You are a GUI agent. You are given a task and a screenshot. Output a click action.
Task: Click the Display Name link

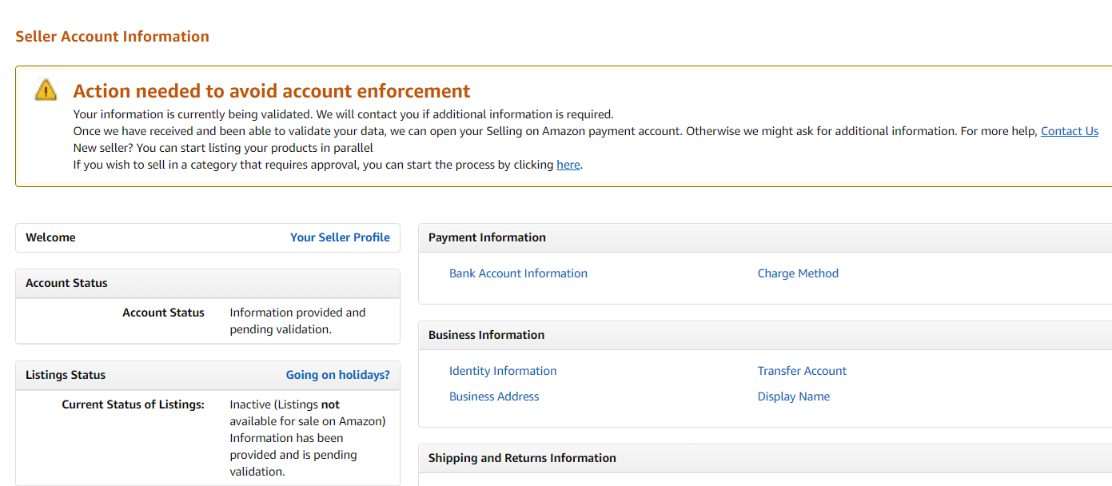coord(794,396)
